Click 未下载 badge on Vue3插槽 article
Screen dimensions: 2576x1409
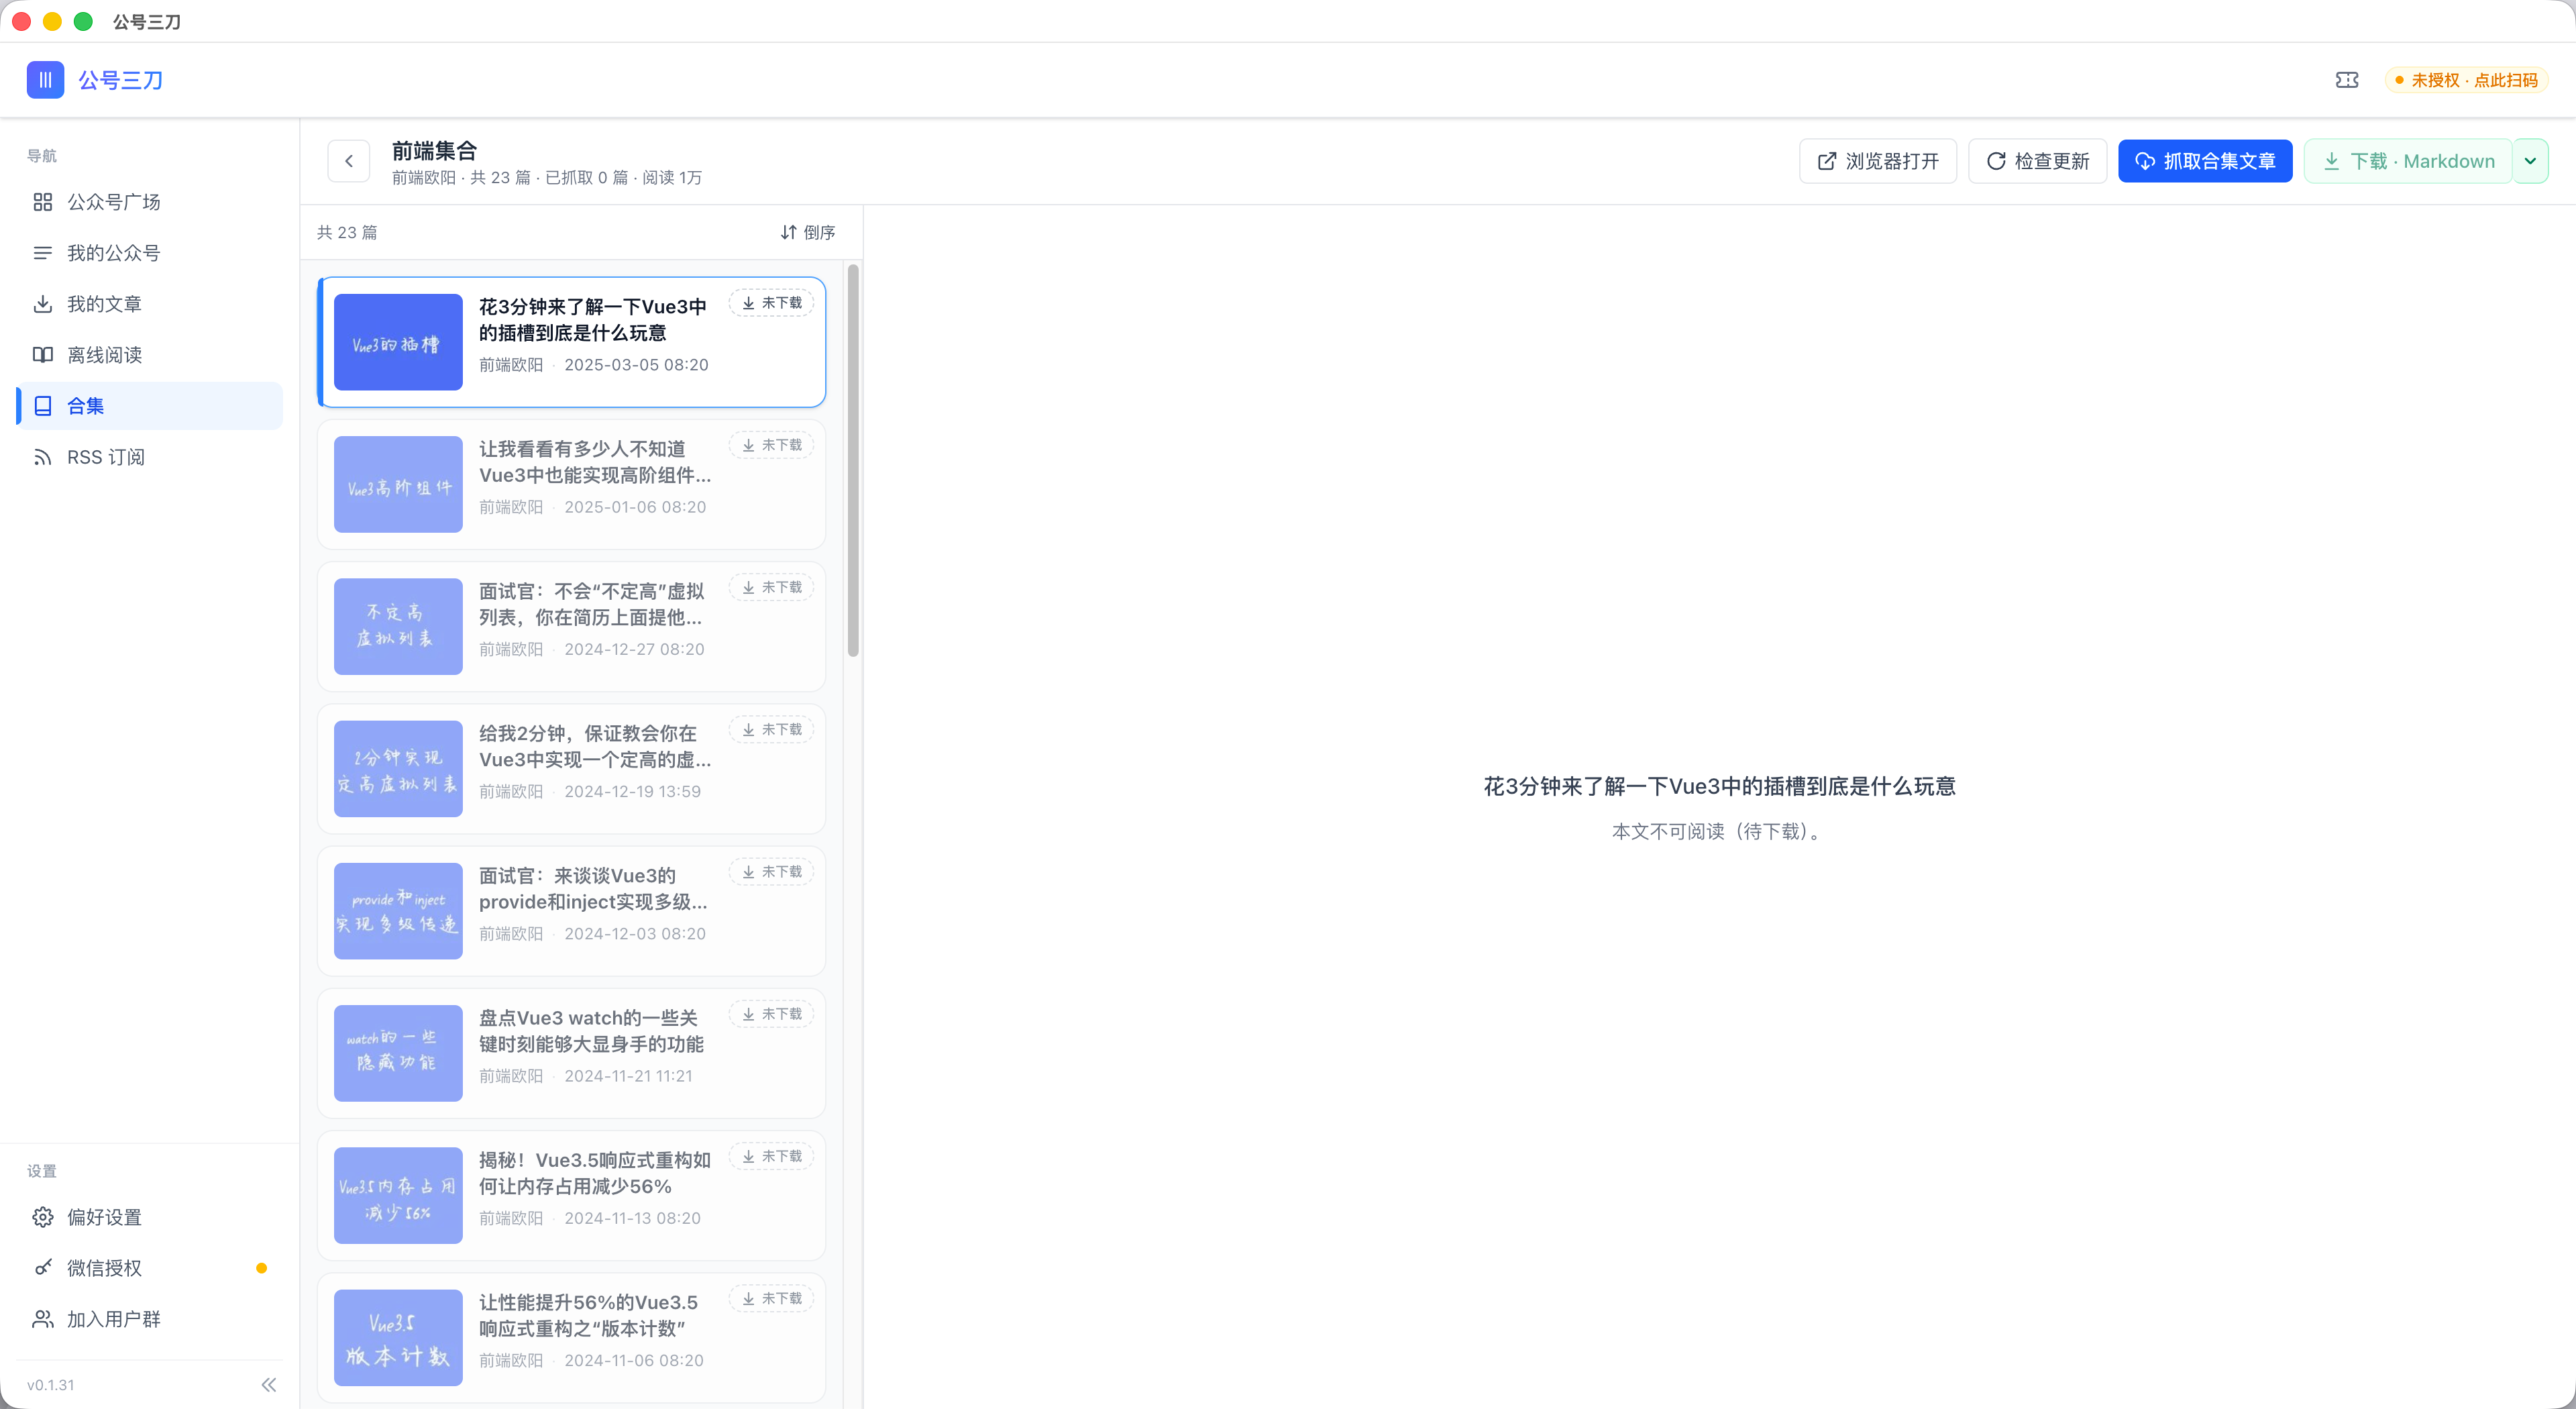tap(771, 303)
